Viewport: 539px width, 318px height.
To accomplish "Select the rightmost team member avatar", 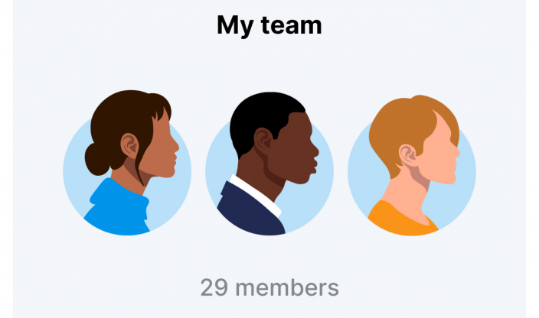I will [x=412, y=165].
